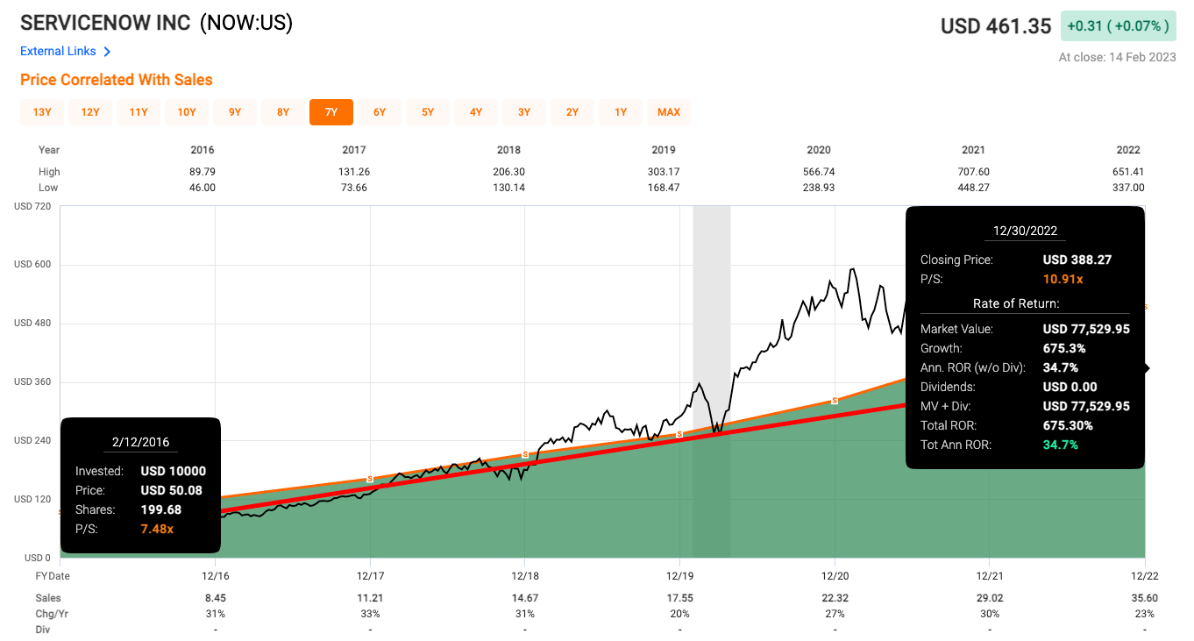Viewport: 1194px width, 641px height.
Task: Click the 12/20 FY date axis label
Action: 835,576
